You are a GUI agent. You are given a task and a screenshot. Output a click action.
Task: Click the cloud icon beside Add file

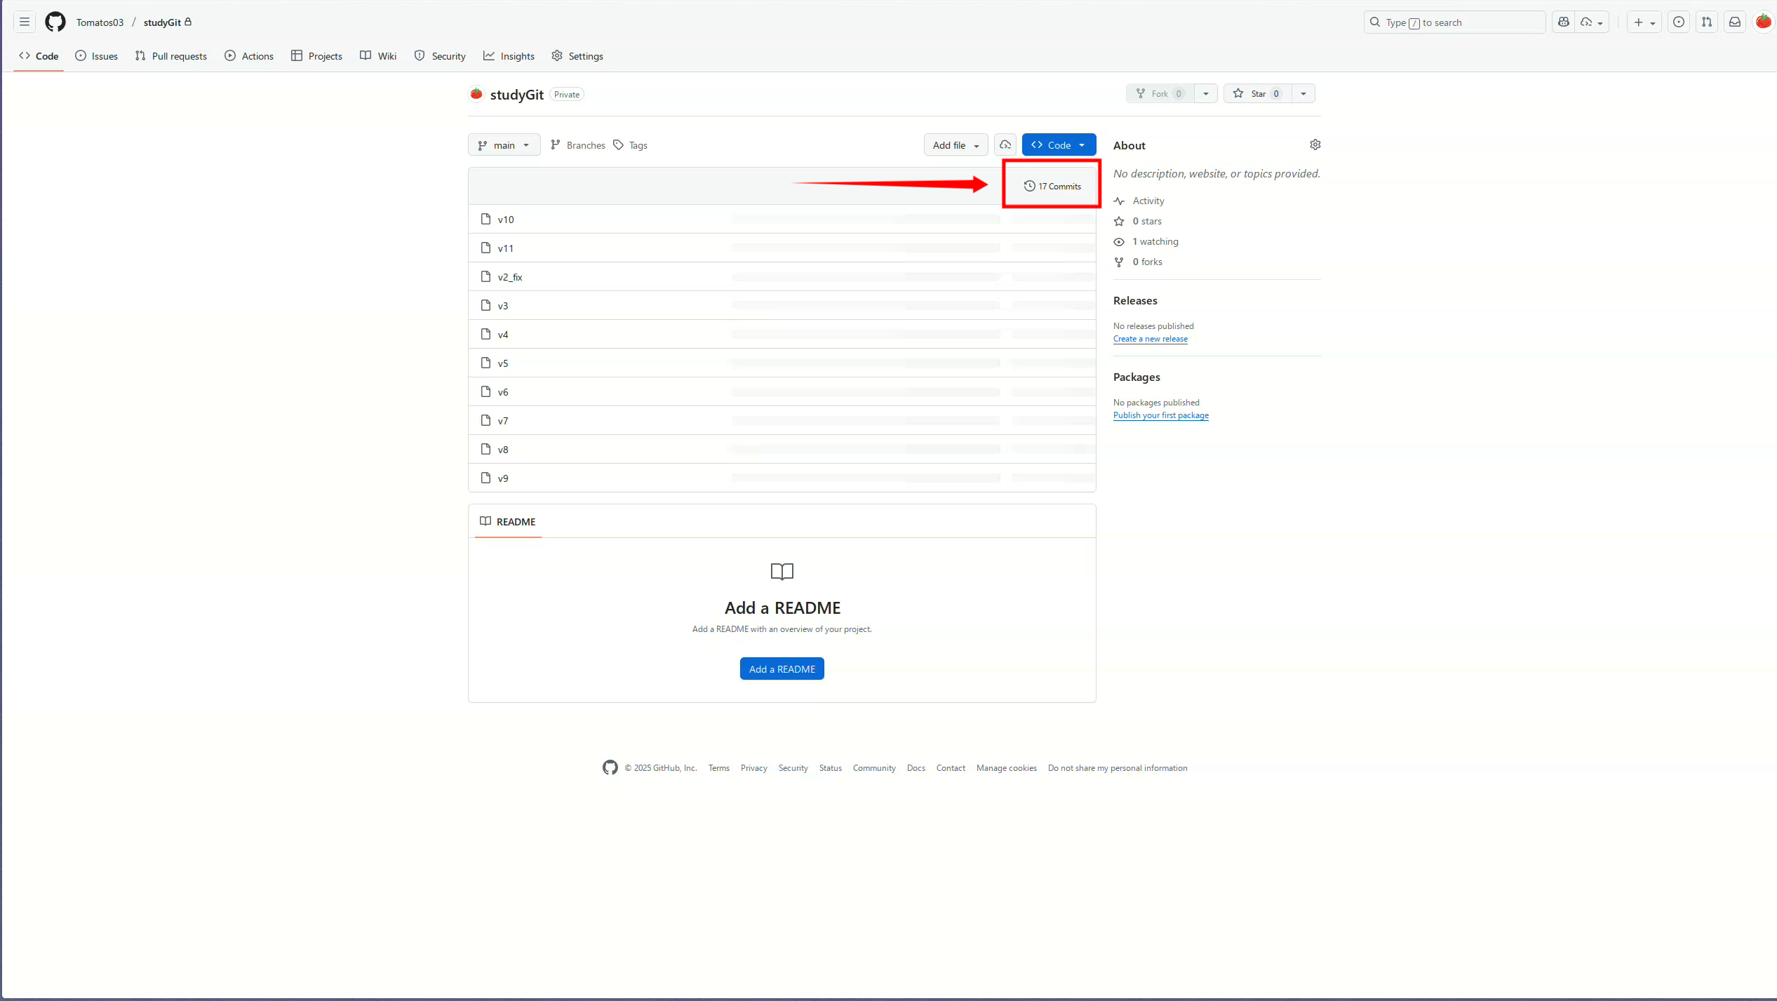click(1005, 145)
